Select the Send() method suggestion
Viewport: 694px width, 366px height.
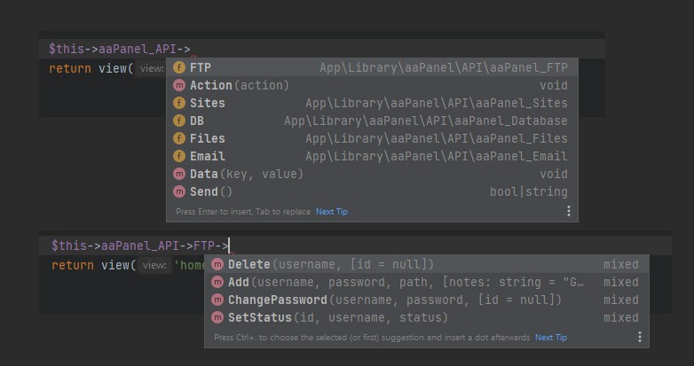click(x=372, y=191)
